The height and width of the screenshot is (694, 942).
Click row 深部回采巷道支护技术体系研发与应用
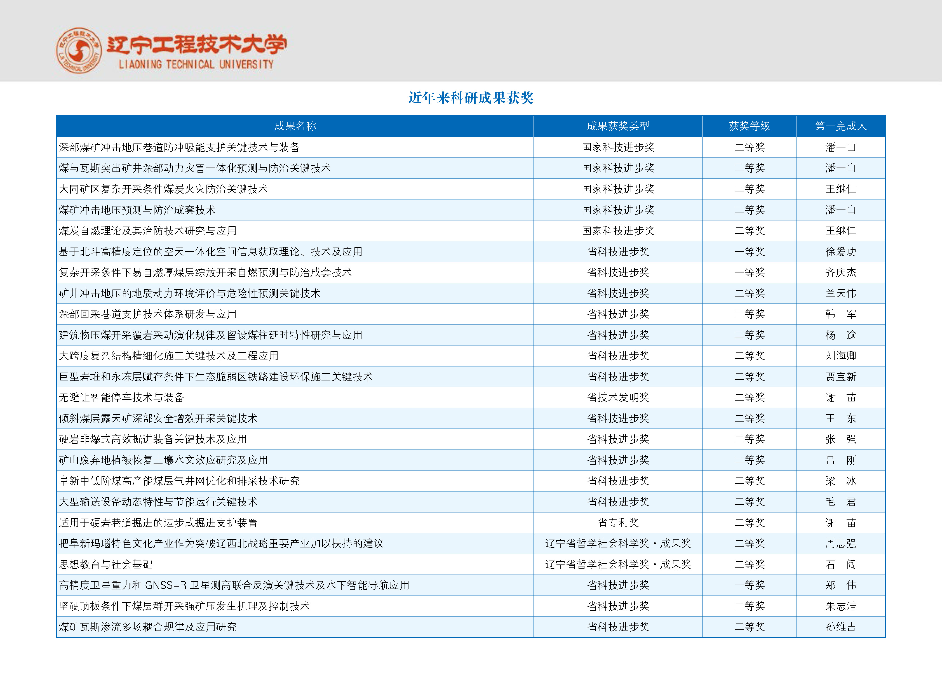[x=471, y=314]
